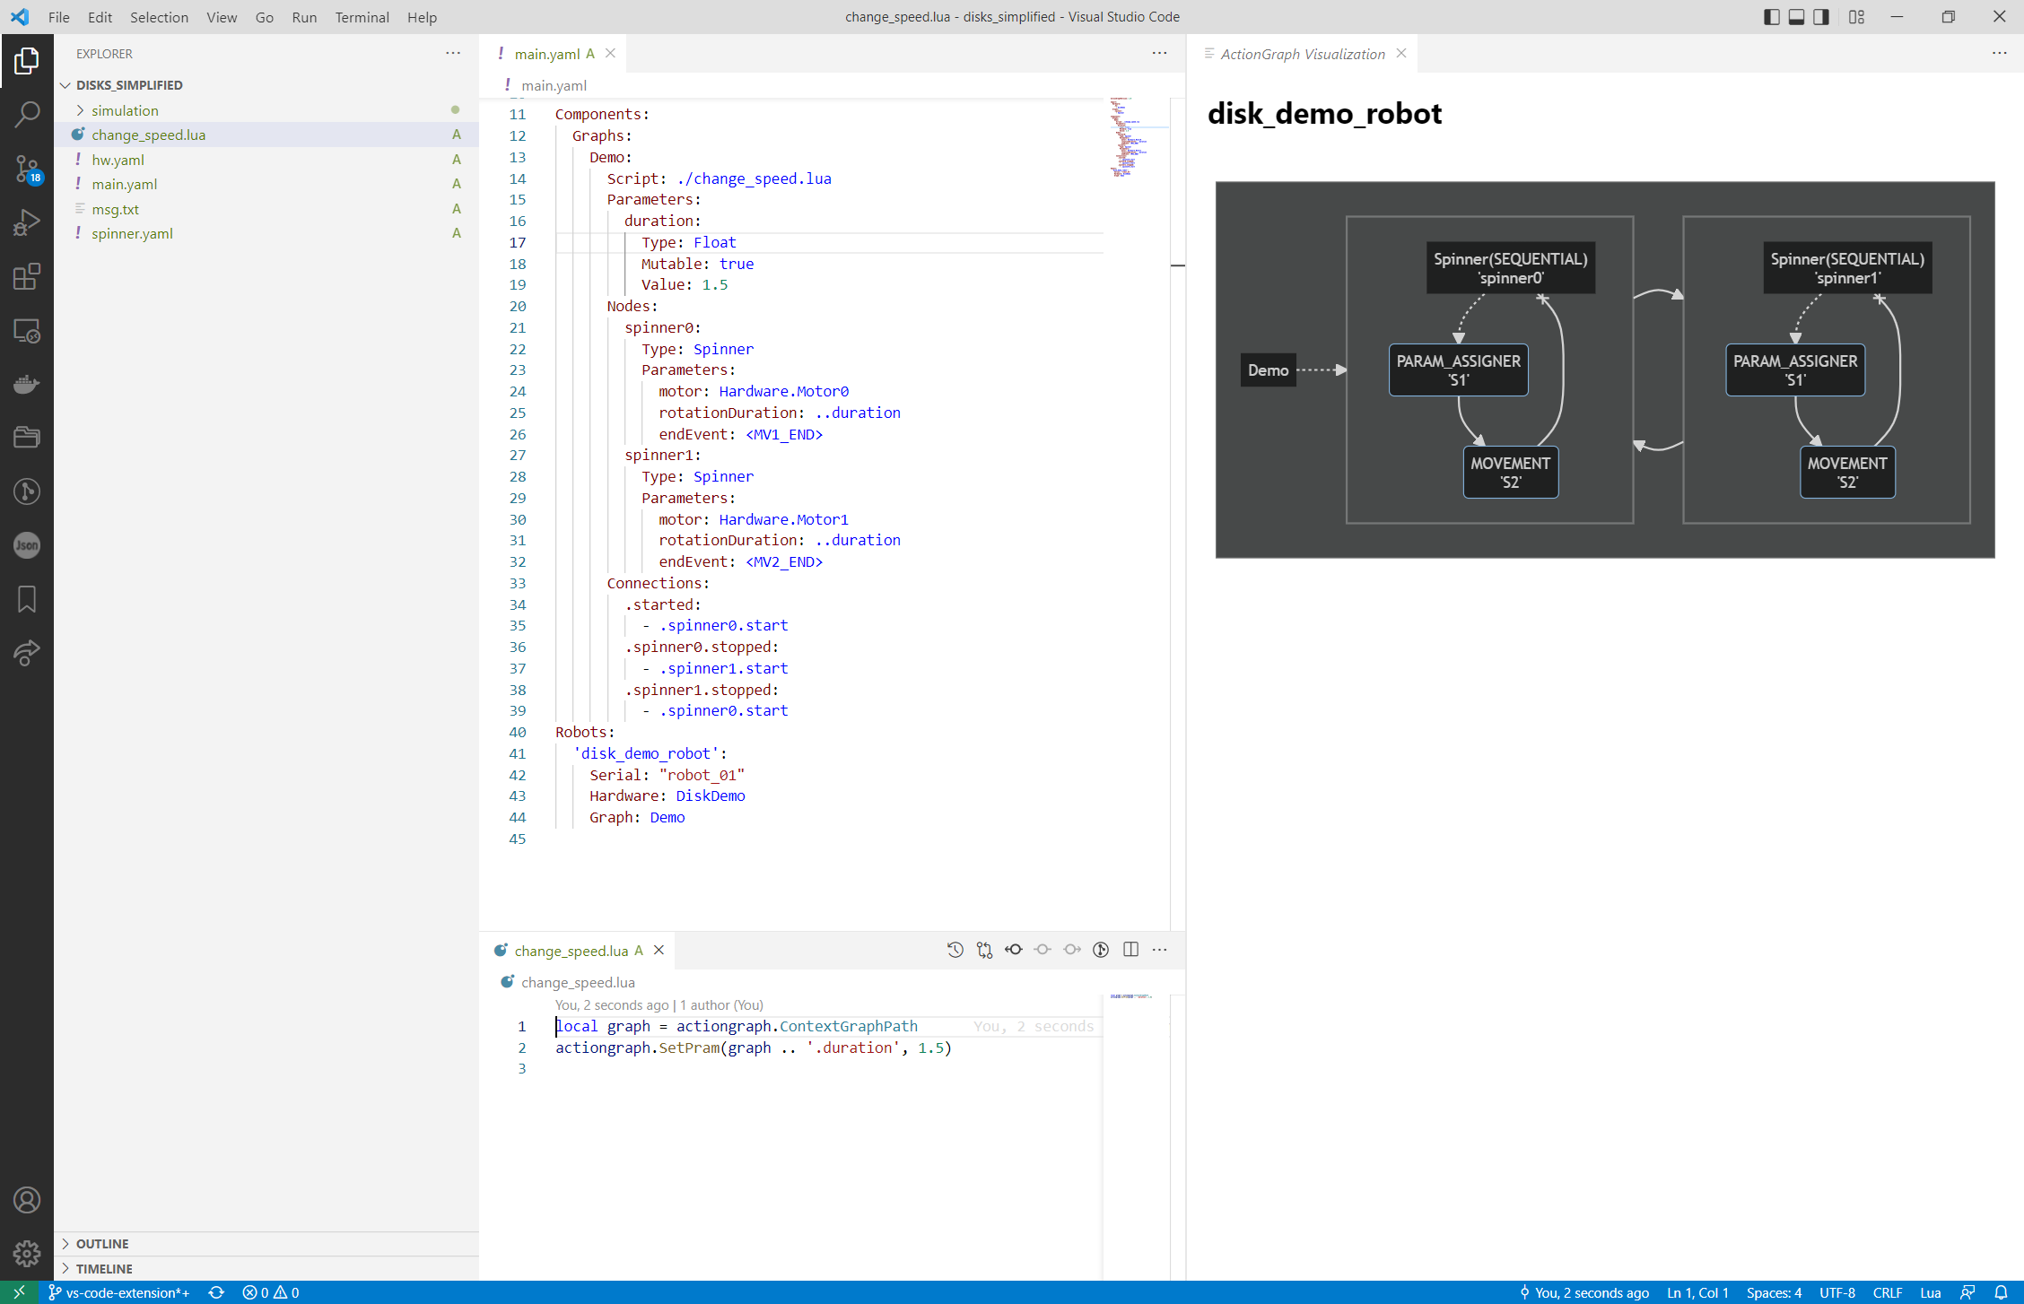Screen dimensions: 2024x1304
Task: Switch to the ActionGraph Visualization tab
Action: 1302,54
